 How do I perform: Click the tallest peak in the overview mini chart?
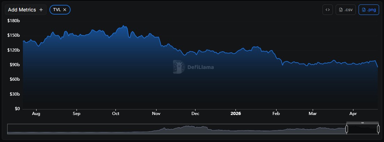click(187, 127)
